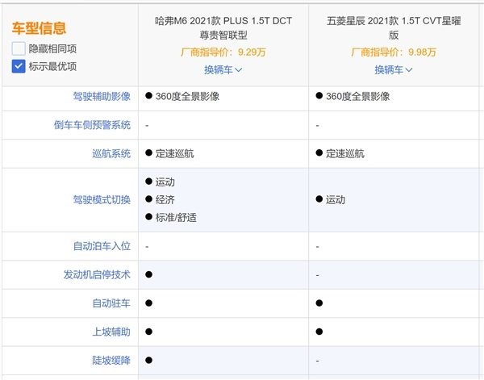Click the 五菱星辰 2021款 model title

(394, 27)
